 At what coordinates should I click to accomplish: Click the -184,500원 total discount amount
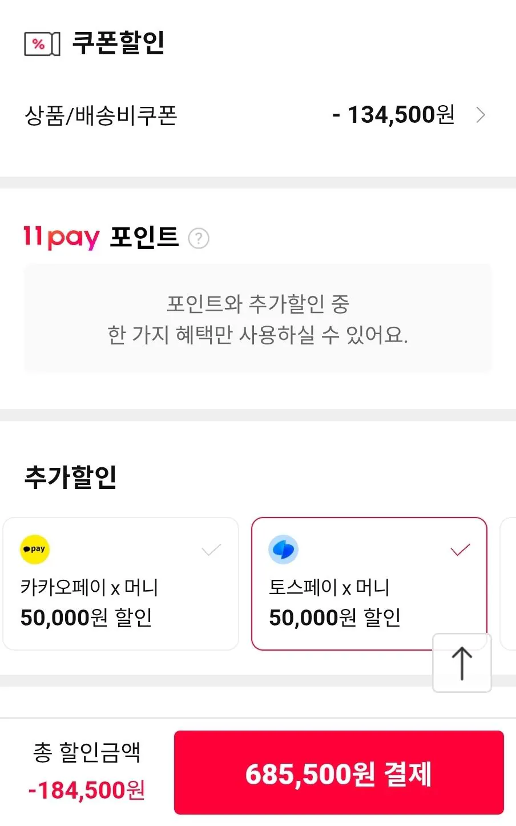tap(87, 790)
